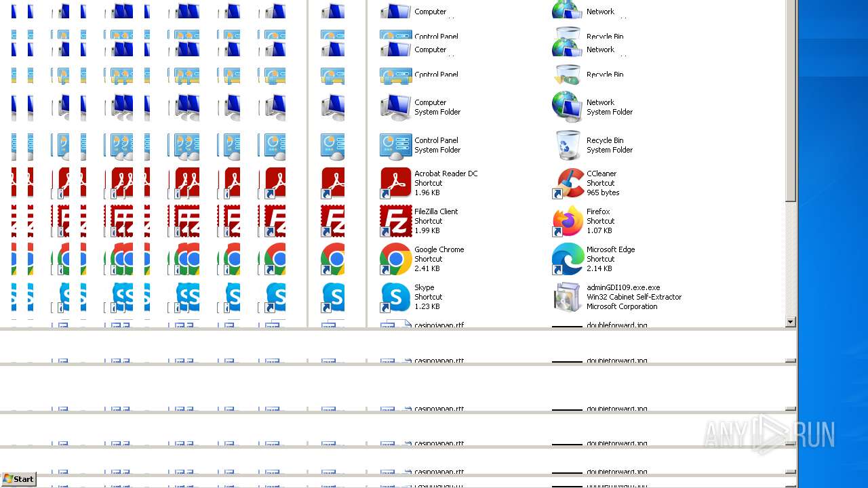This screenshot has width=868, height=488.
Task: Select the adminGDI109.exe.exe installer icon
Action: tap(568, 297)
